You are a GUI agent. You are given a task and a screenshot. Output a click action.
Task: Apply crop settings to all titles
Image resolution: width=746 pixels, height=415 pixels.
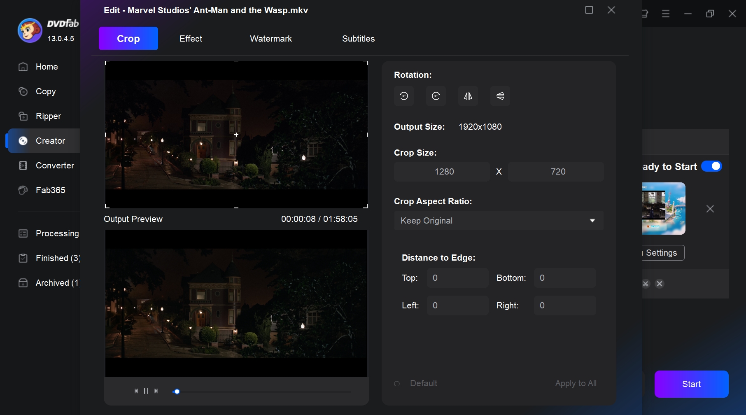point(576,383)
